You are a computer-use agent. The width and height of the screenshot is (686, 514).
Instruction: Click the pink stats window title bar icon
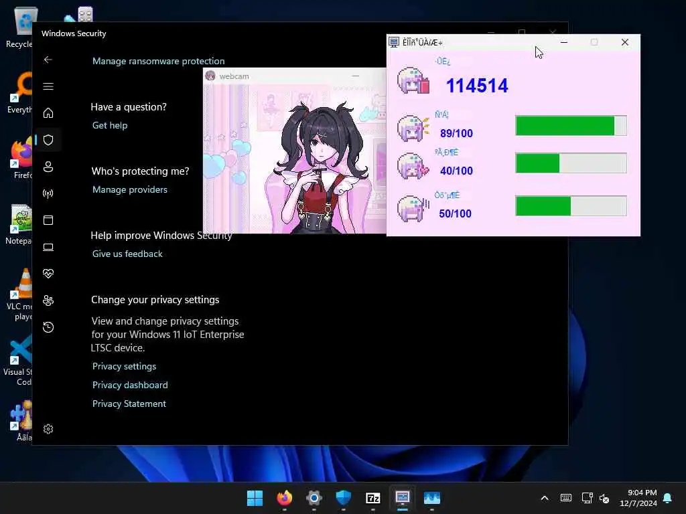(394, 42)
